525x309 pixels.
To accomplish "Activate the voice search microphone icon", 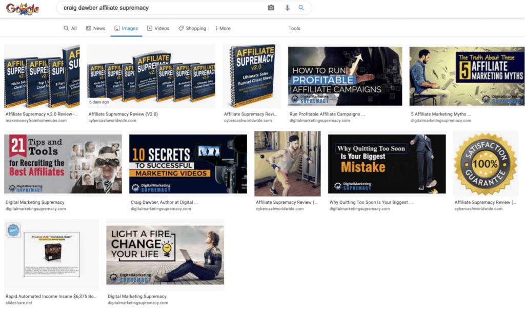I will coord(287,8).
